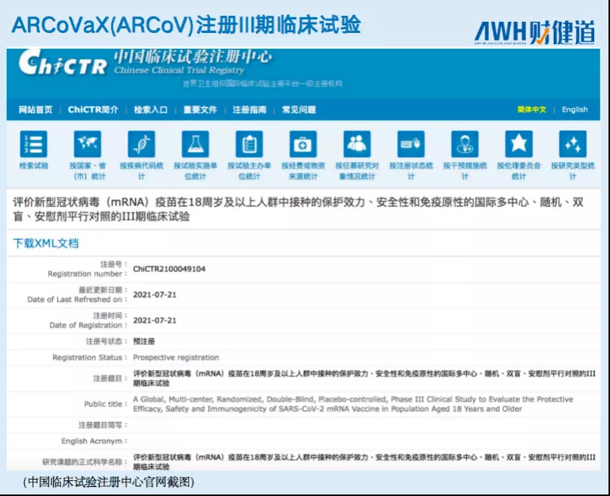This screenshot has width=610, height=496.
Task: Open 常见问题 menu item
Action: 299,109
